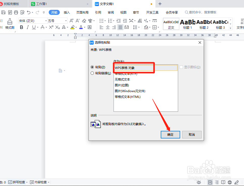This screenshot has height=186, width=244.
Task: Click the highlight color marker
Action: (x=72, y=27)
